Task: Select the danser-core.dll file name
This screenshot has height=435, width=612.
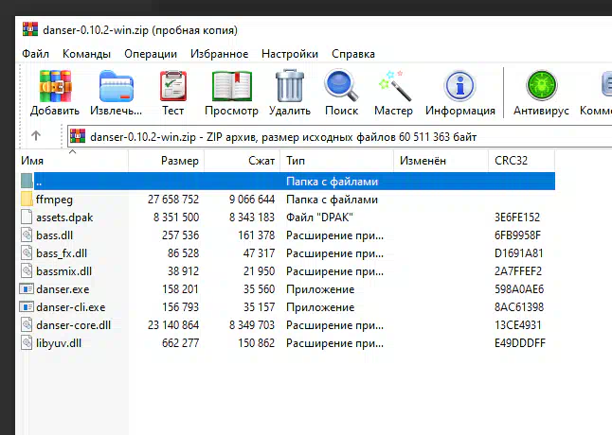Action: coord(73,325)
